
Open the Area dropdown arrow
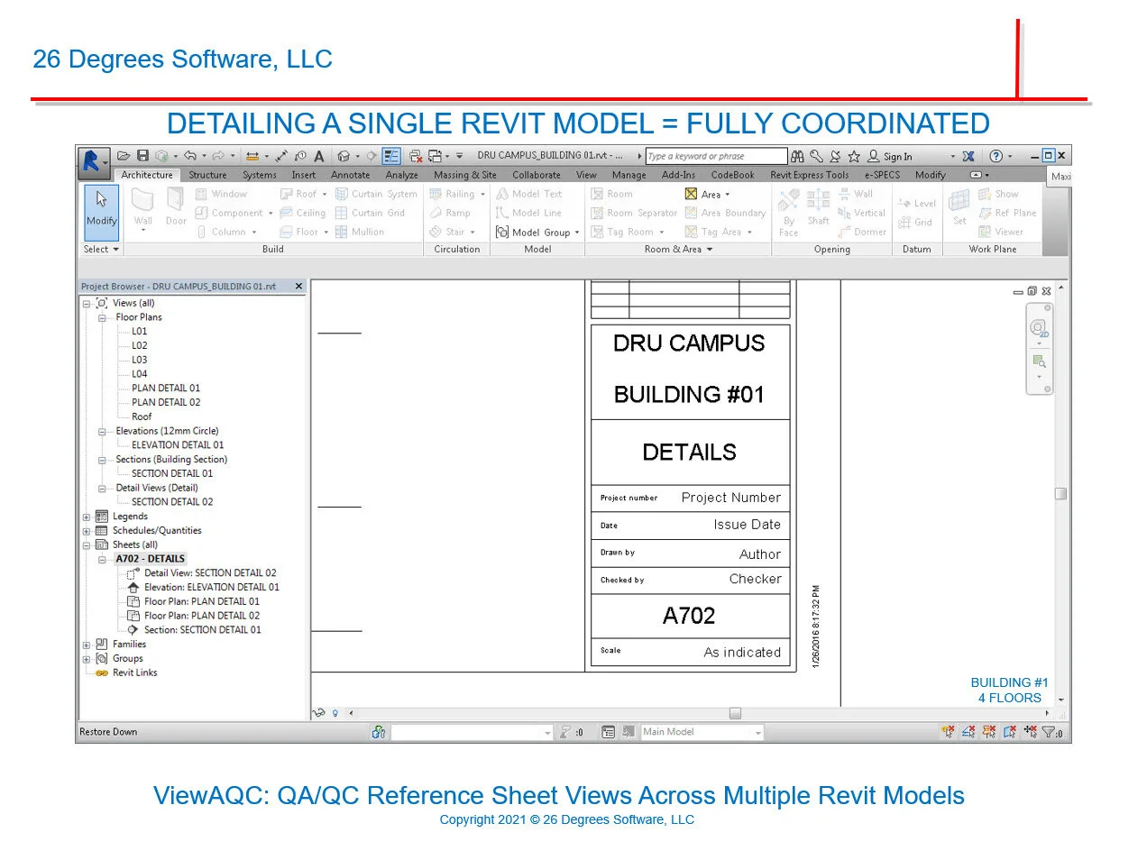click(x=728, y=195)
